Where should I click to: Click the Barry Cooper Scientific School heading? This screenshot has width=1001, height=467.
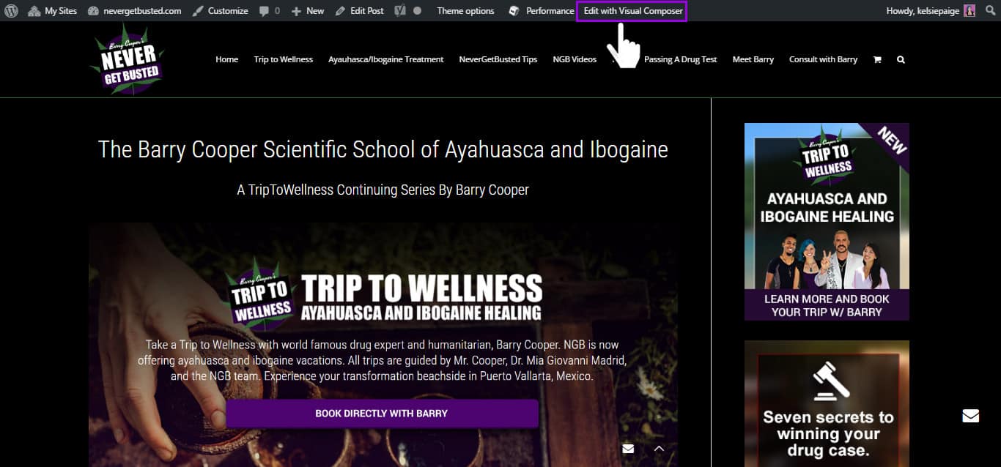pos(383,149)
